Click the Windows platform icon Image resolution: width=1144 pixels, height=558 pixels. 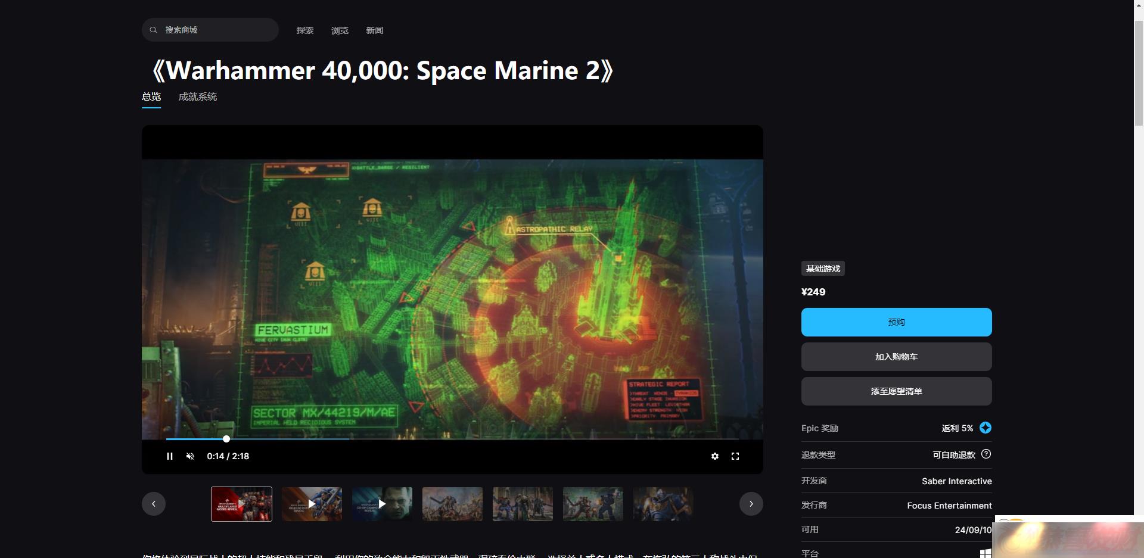click(x=986, y=554)
